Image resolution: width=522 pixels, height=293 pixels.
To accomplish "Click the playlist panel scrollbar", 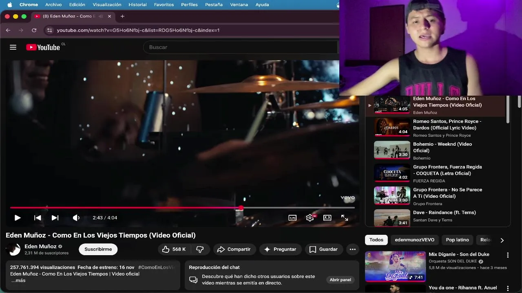I will (x=508, y=110).
